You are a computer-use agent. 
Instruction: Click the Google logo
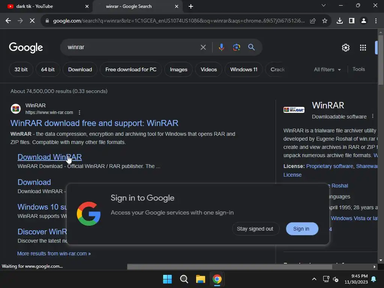[26, 48]
